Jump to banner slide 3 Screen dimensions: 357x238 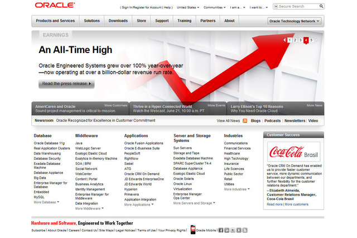pos(301,40)
